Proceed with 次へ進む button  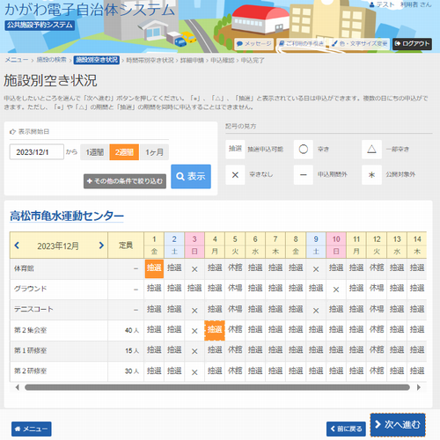point(398,425)
